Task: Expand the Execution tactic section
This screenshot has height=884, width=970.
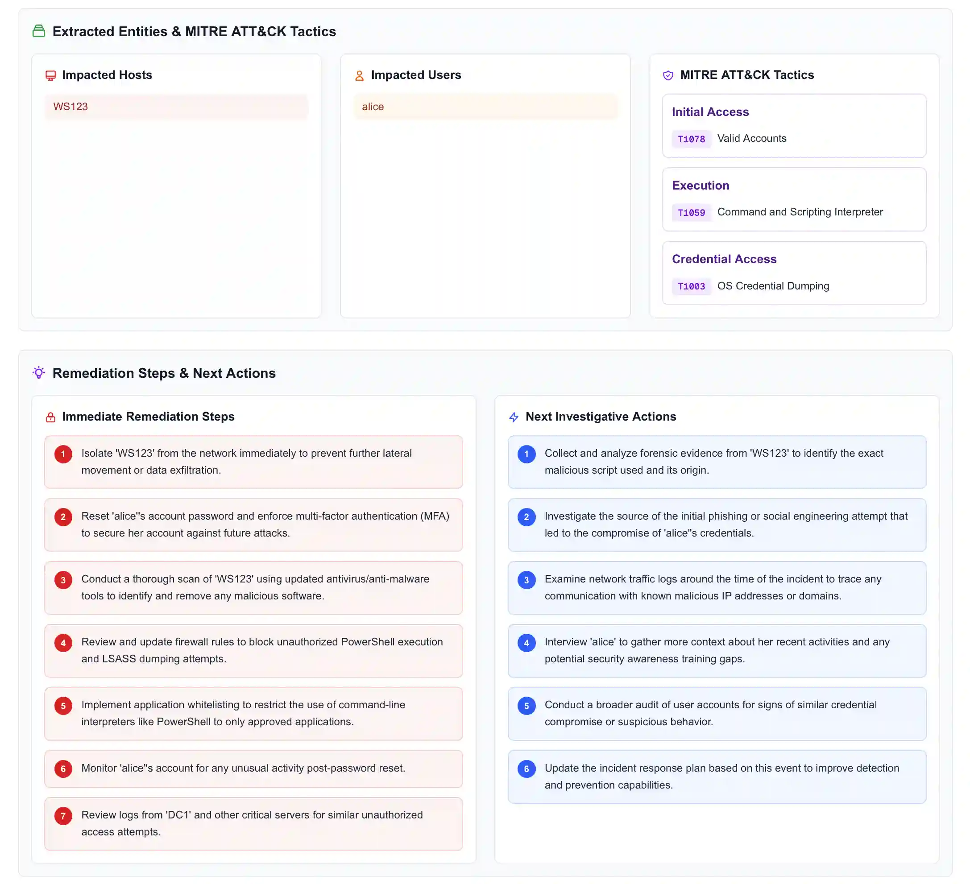Action: (x=794, y=200)
